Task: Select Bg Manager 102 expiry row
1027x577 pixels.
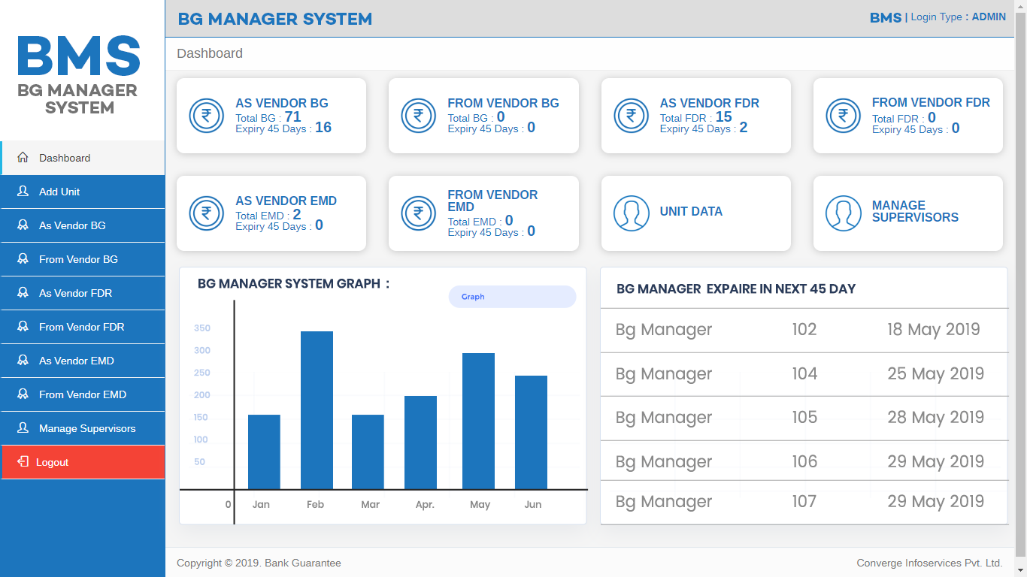Action: 804,330
